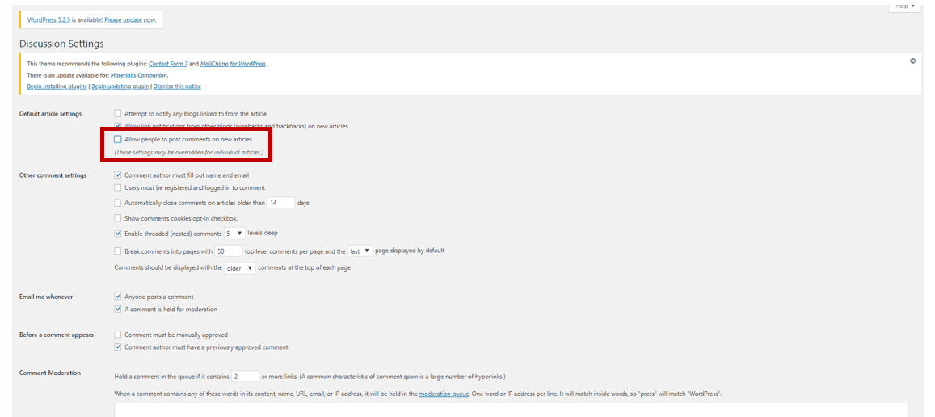935x417 pixels.
Task: Click the Comment Moderation section label
Action: tap(50, 373)
